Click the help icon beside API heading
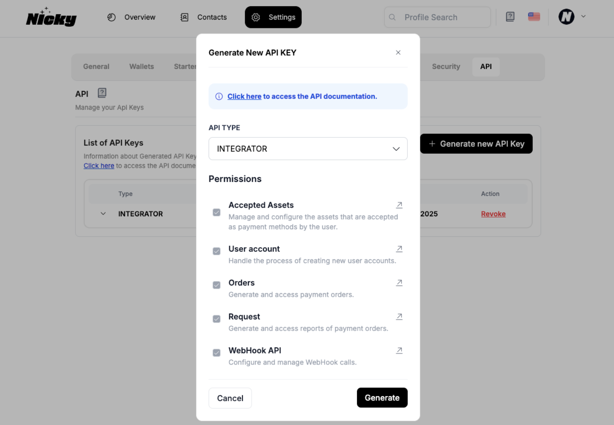Screen dimensions: 614x425 click(102, 93)
